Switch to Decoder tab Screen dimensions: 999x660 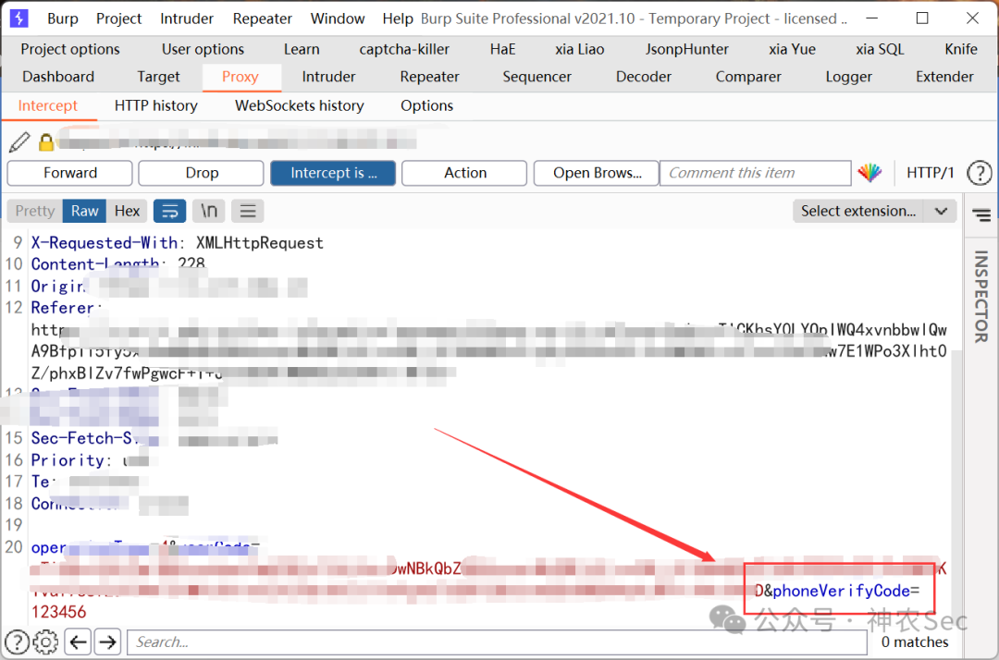click(644, 77)
